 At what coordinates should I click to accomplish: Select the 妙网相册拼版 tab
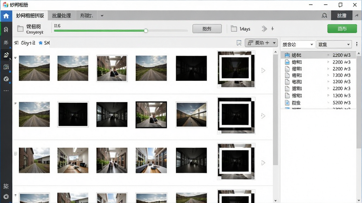(30, 16)
